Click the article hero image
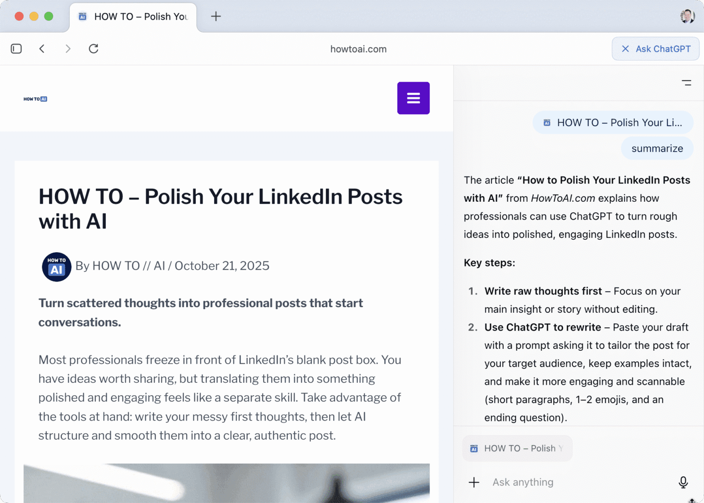704x503 pixels. click(226, 483)
